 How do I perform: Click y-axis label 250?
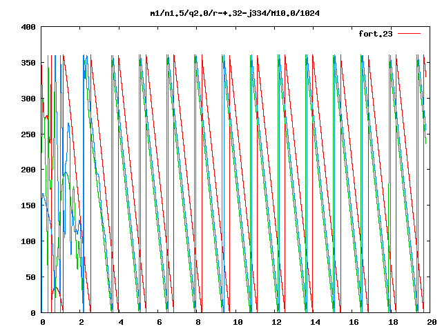pyautogui.click(x=28, y=134)
